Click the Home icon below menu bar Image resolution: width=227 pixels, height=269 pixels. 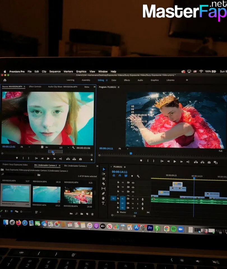(x=5, y=80)
